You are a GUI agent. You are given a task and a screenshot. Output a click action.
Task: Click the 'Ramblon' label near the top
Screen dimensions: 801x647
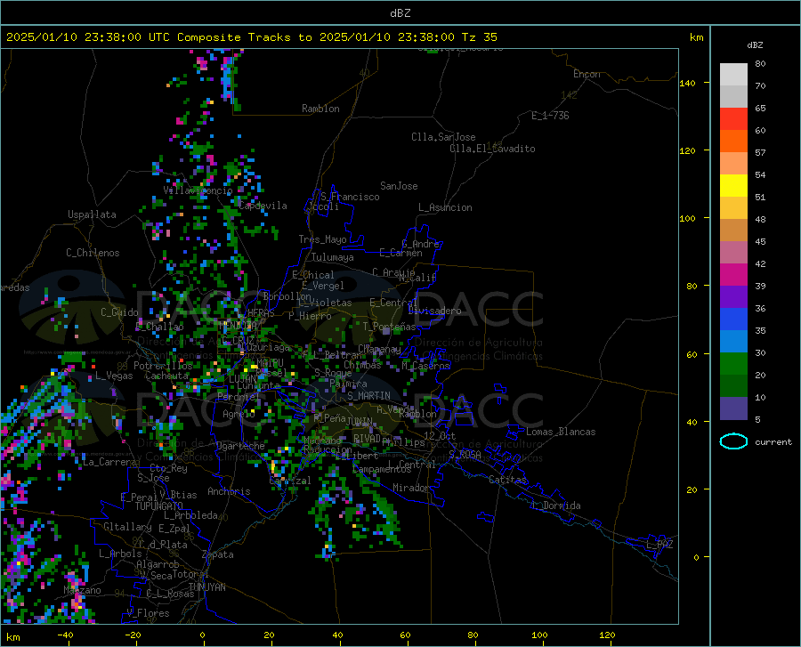coord(320,109)
